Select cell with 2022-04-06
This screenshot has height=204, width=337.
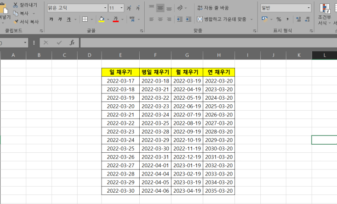pyautogui.click(x=155, y=191)
